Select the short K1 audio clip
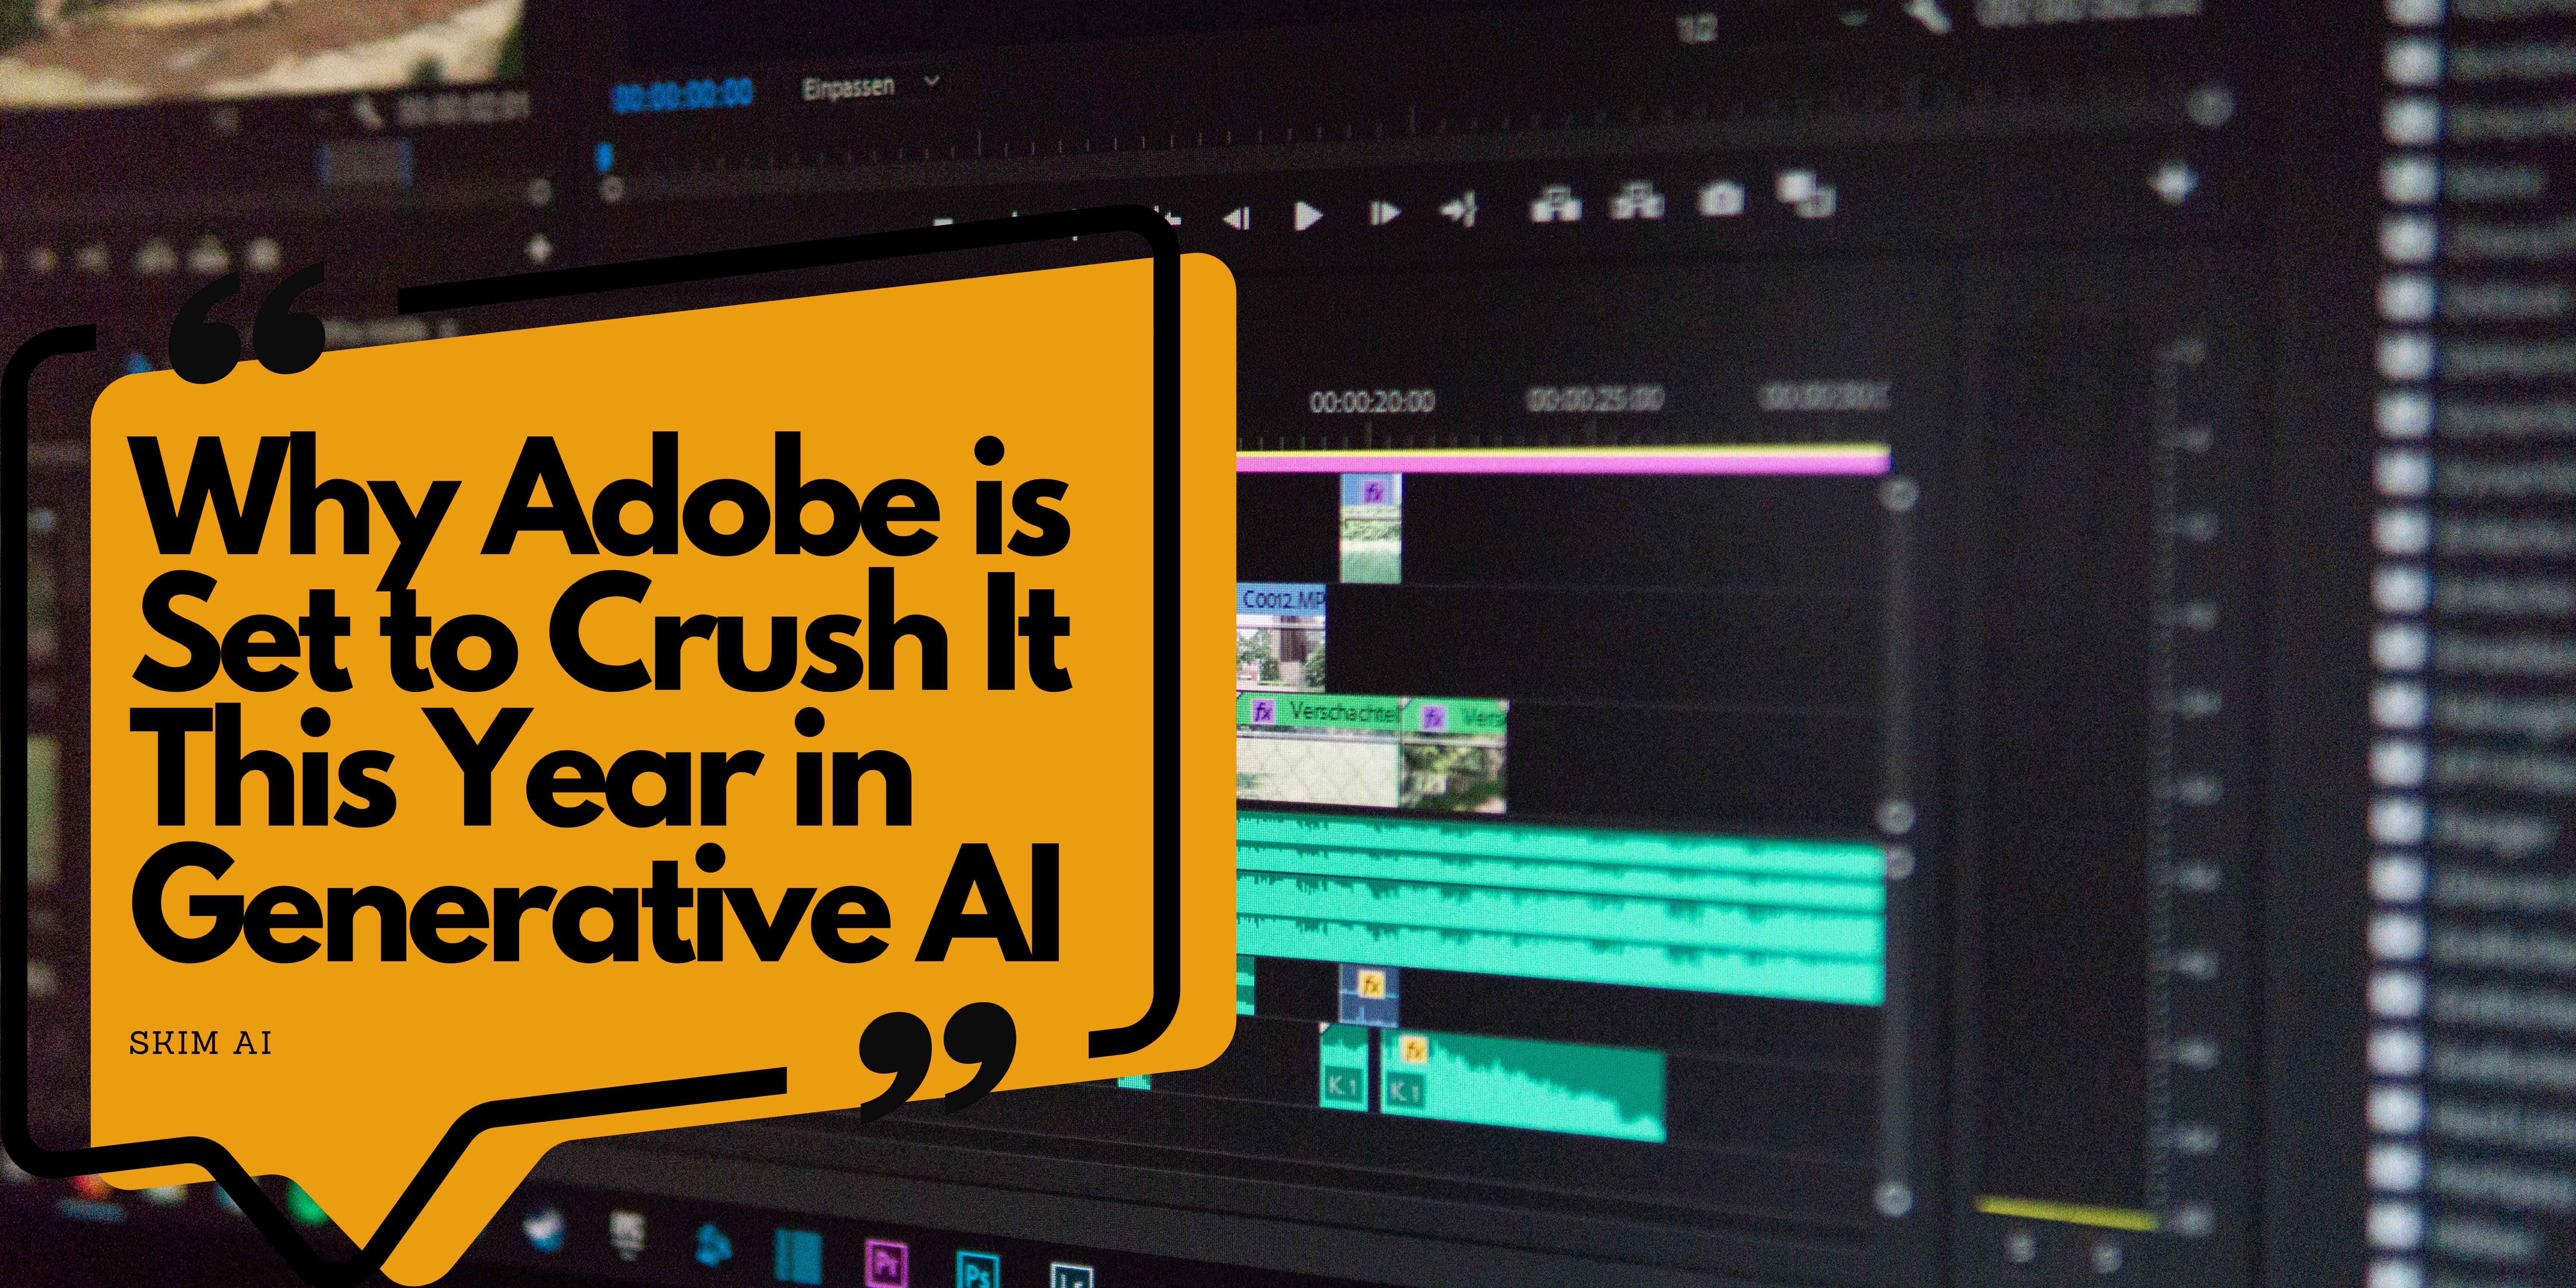This screenshot has height=1288, width=2576. tap(1344, 1067)
